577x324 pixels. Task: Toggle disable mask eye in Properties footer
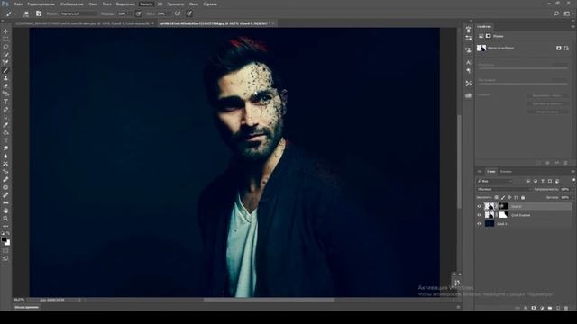point(557,163)
